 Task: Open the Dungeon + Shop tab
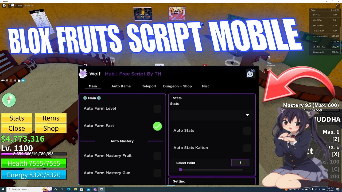pos(177,86)
